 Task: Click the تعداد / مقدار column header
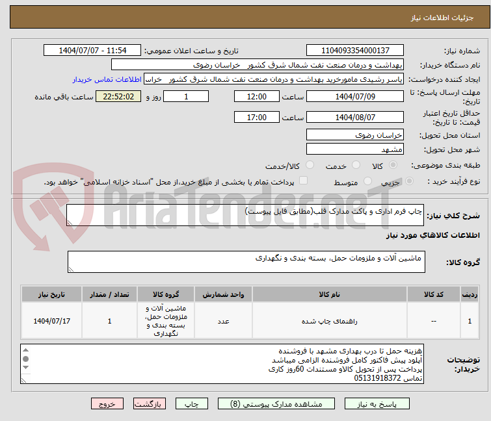110,294
